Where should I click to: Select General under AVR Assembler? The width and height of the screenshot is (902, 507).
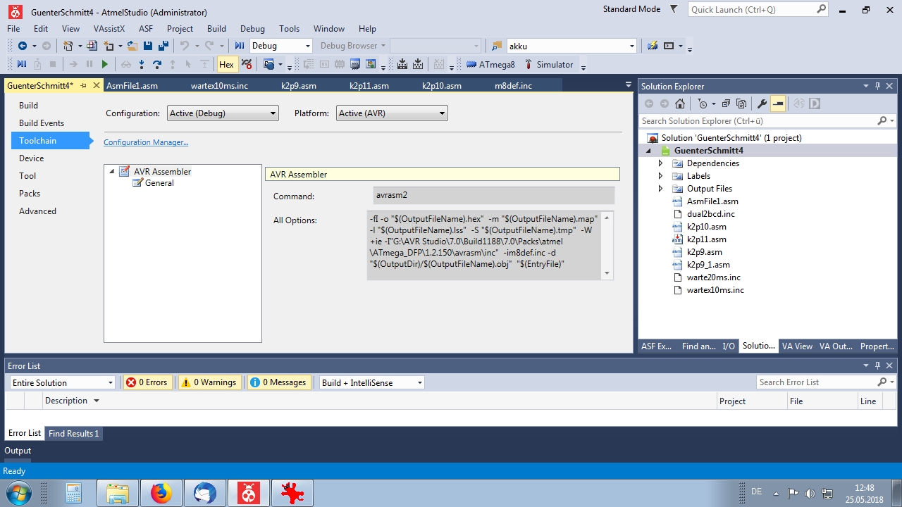coord(159,183)
